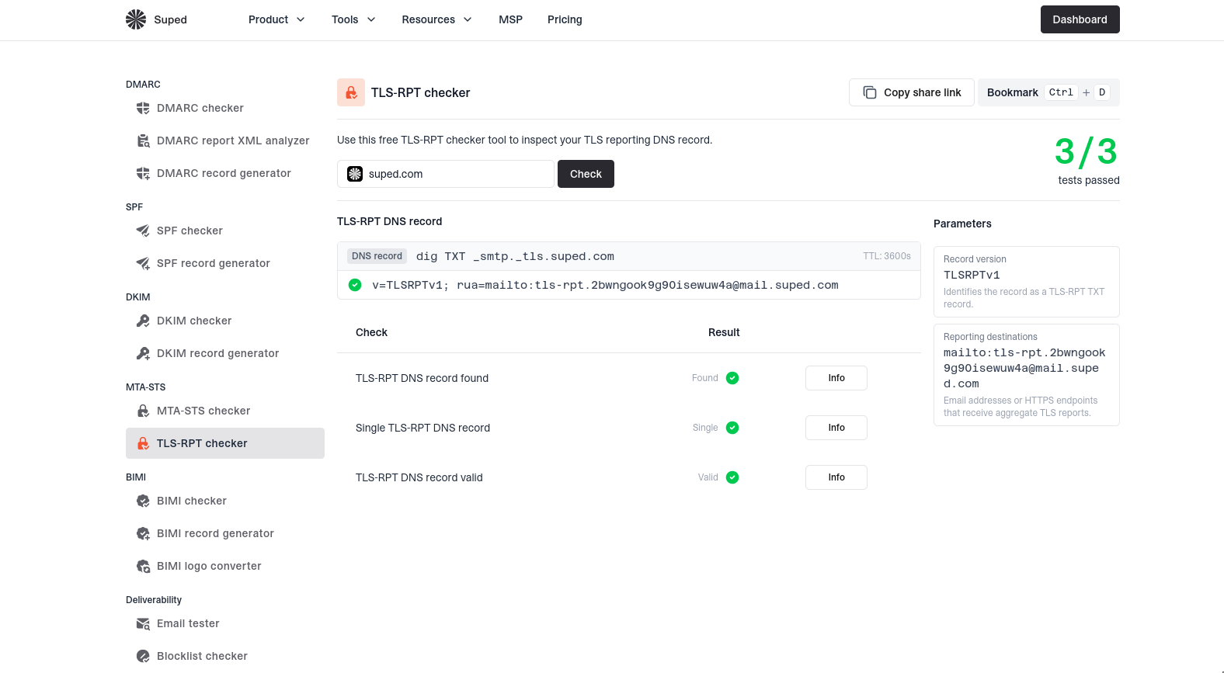Show Info for TLS-RPT DNS record valid

point(836,477)
